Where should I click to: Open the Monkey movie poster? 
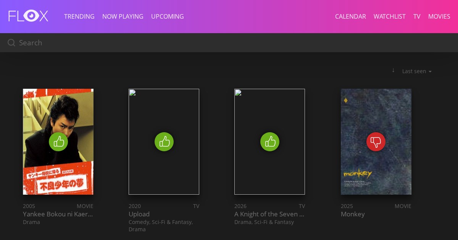tap(376, 142)
